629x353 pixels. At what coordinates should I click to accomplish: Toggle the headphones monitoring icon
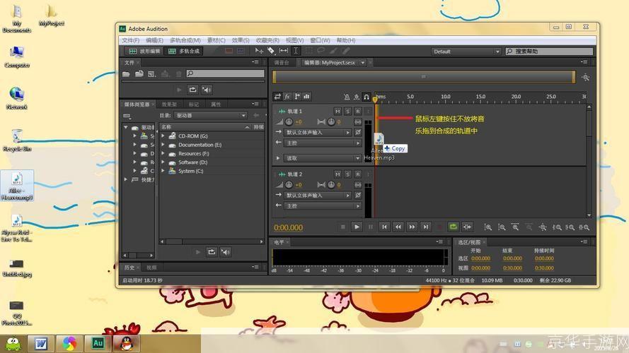tap(367, 97)
